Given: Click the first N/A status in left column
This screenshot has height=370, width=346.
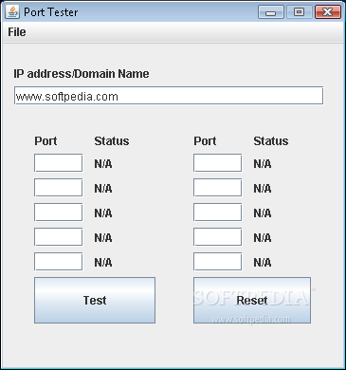Looking at the screenshot, I should [103, 164].
